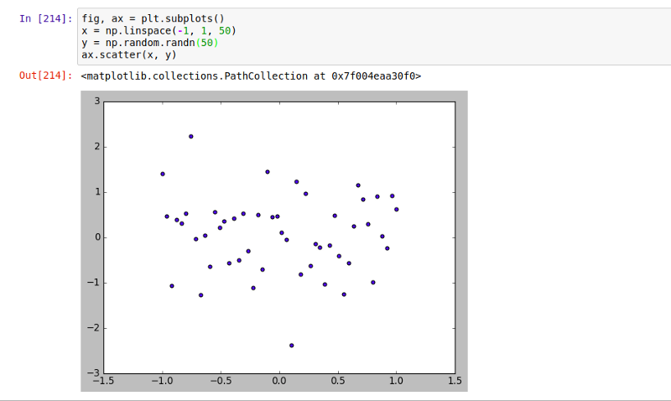Click the y-axis tick label '−3'
Image resolution: width=671 pixels, height=401 pixels.
coord(94,372)
